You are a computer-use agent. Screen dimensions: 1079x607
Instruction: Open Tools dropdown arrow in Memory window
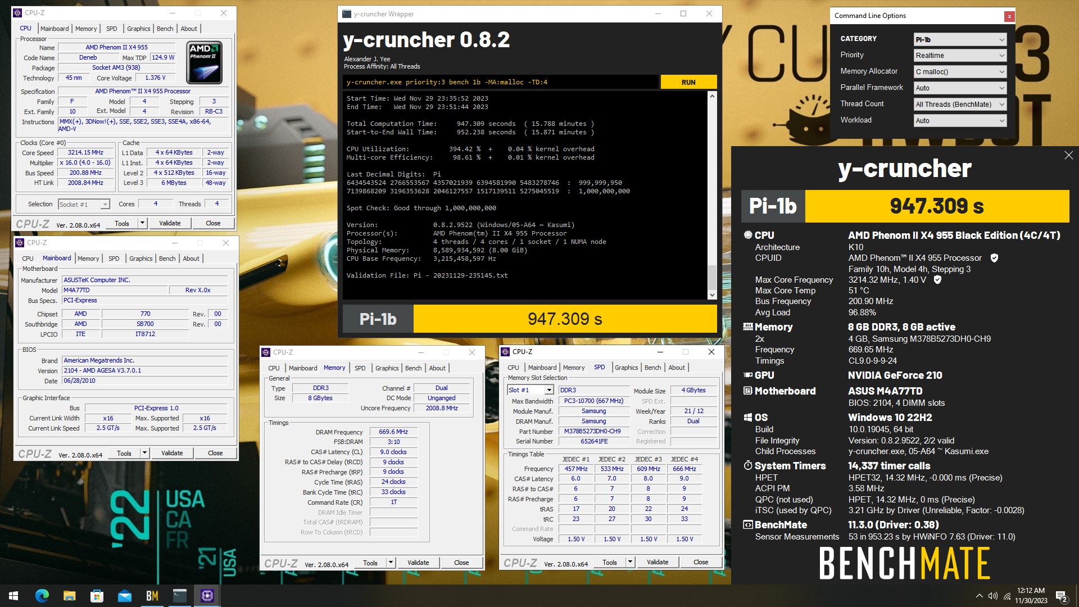(391, 563)
